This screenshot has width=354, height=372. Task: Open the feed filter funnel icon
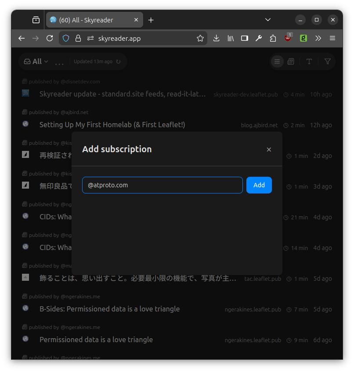[328, 62]
